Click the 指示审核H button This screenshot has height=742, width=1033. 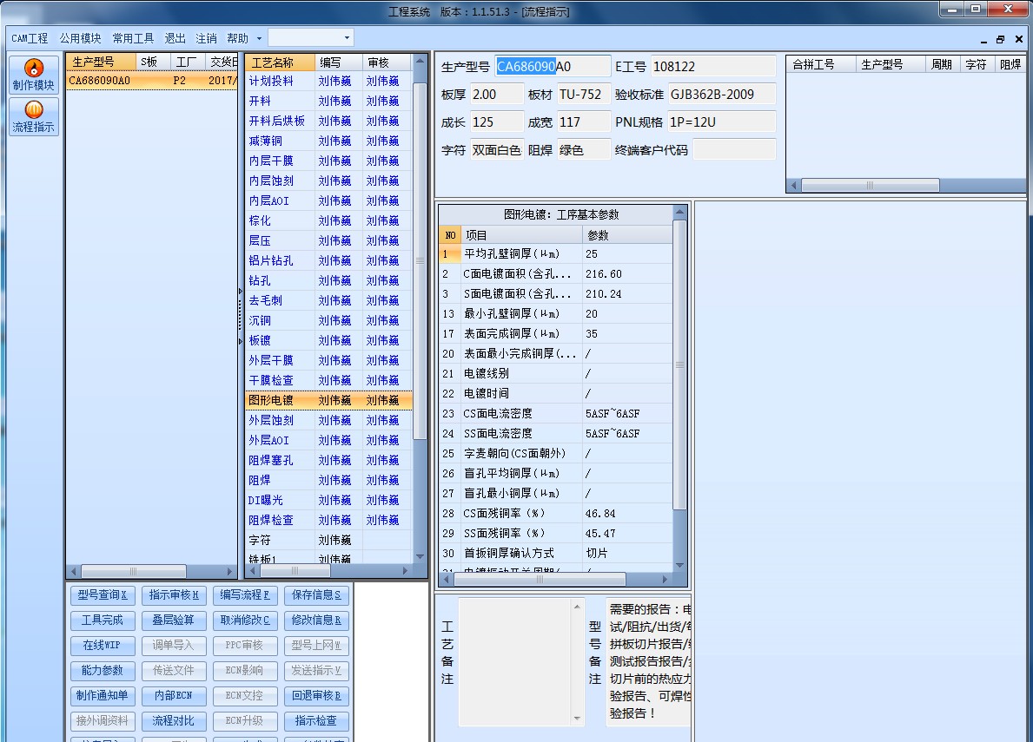pos(174,595)
